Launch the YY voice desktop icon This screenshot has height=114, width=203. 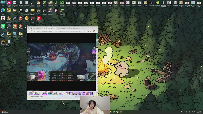(x=9, y=11)
